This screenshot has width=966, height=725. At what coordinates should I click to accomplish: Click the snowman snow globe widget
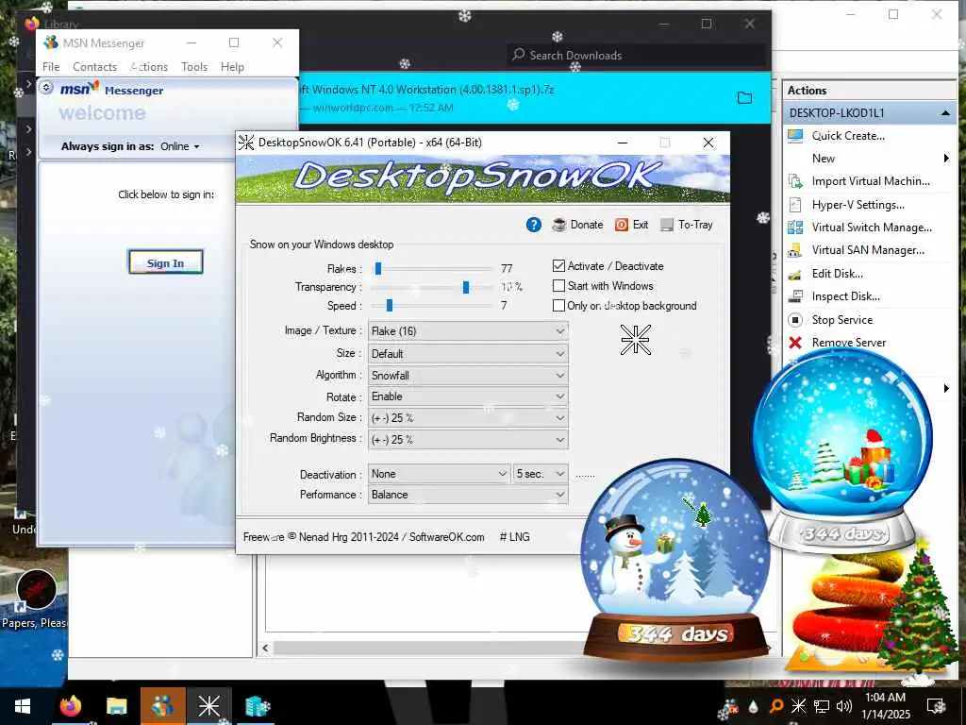coord(676,561)
